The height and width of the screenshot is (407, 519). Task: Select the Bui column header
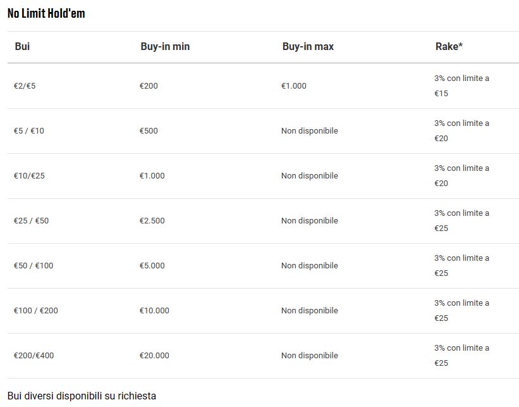pos(22,46)
